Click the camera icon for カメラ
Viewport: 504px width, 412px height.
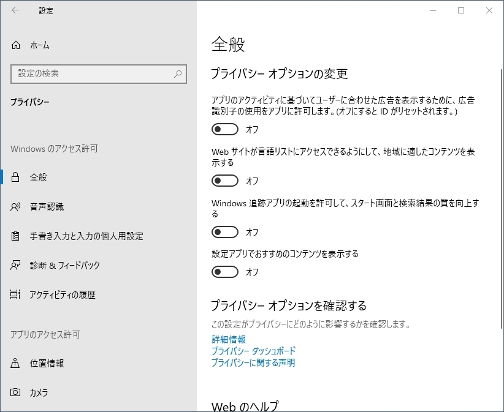15,392
